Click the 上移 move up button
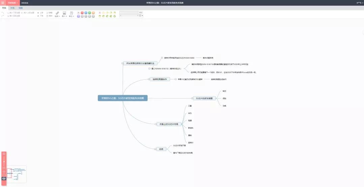 40,13
